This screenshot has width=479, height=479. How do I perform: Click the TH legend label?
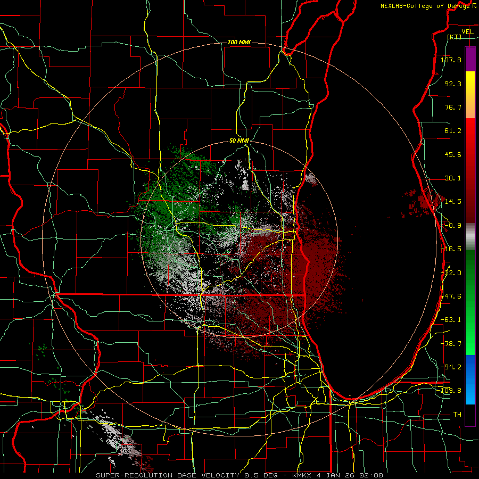pyautogui.click(x=457, y=415)
